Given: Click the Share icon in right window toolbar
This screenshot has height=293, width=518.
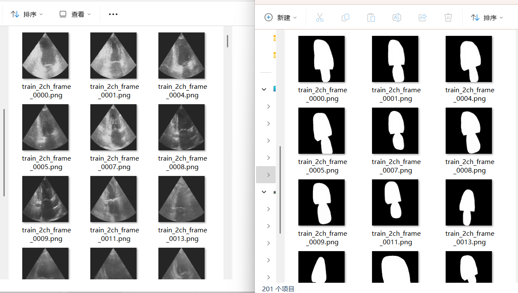Looking at the screenshot, I should point(423,18).
